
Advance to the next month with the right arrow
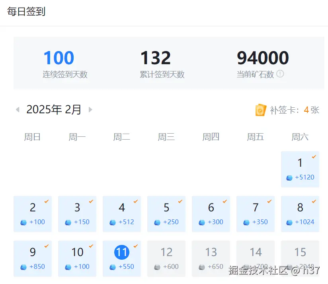pyautogui.click(x=90, y=109)
